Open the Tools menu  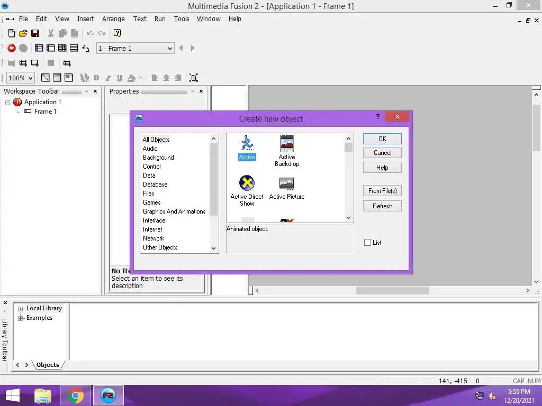point(181,19)
